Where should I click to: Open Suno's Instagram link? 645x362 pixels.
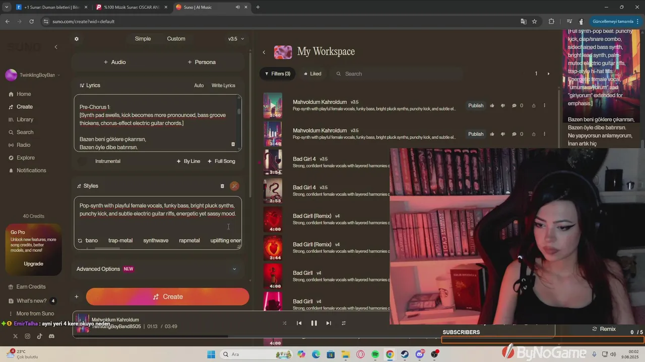[x=27, y=336]
